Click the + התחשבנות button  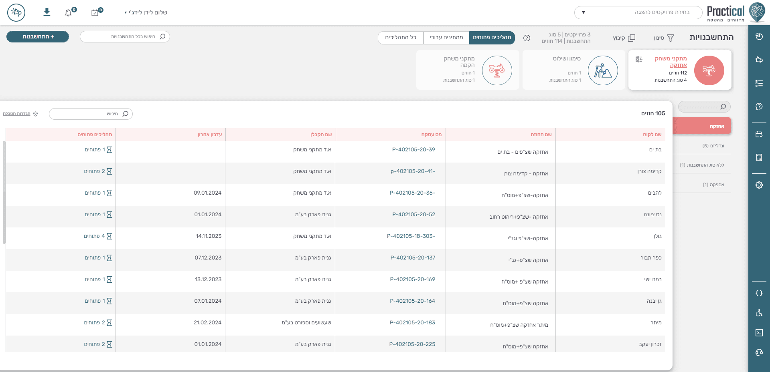[38, 36]
